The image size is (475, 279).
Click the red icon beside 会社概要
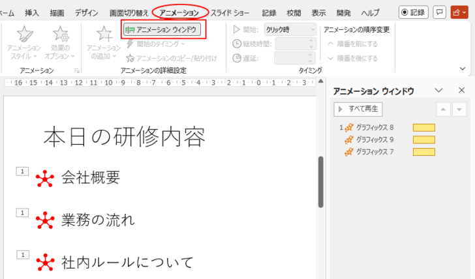click(44, 178)
